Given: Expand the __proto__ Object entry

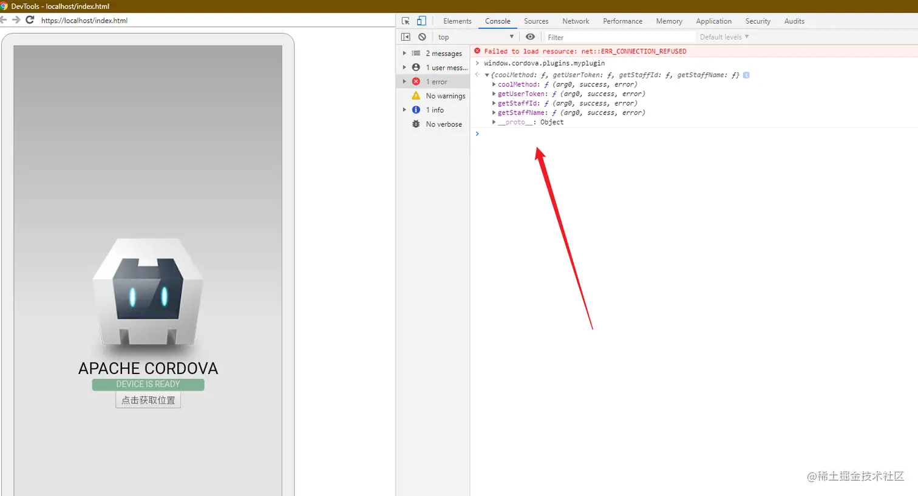Looking at the screenshot, I should [494, 122].
